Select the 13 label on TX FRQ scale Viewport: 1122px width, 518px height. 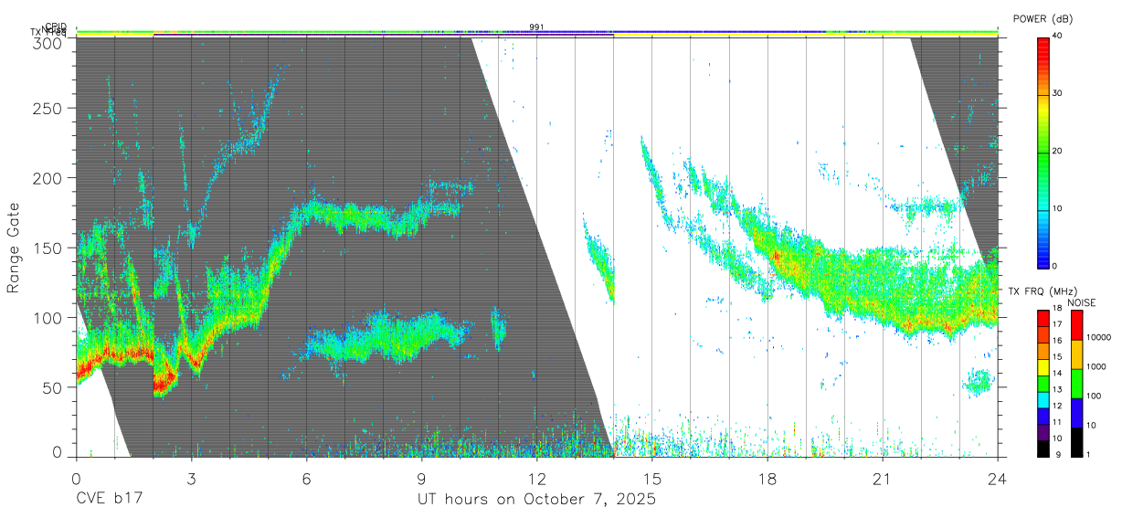tap(1056, 390)
